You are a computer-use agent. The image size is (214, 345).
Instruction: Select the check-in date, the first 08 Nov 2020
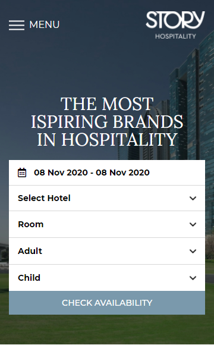[x=61, y=172]
